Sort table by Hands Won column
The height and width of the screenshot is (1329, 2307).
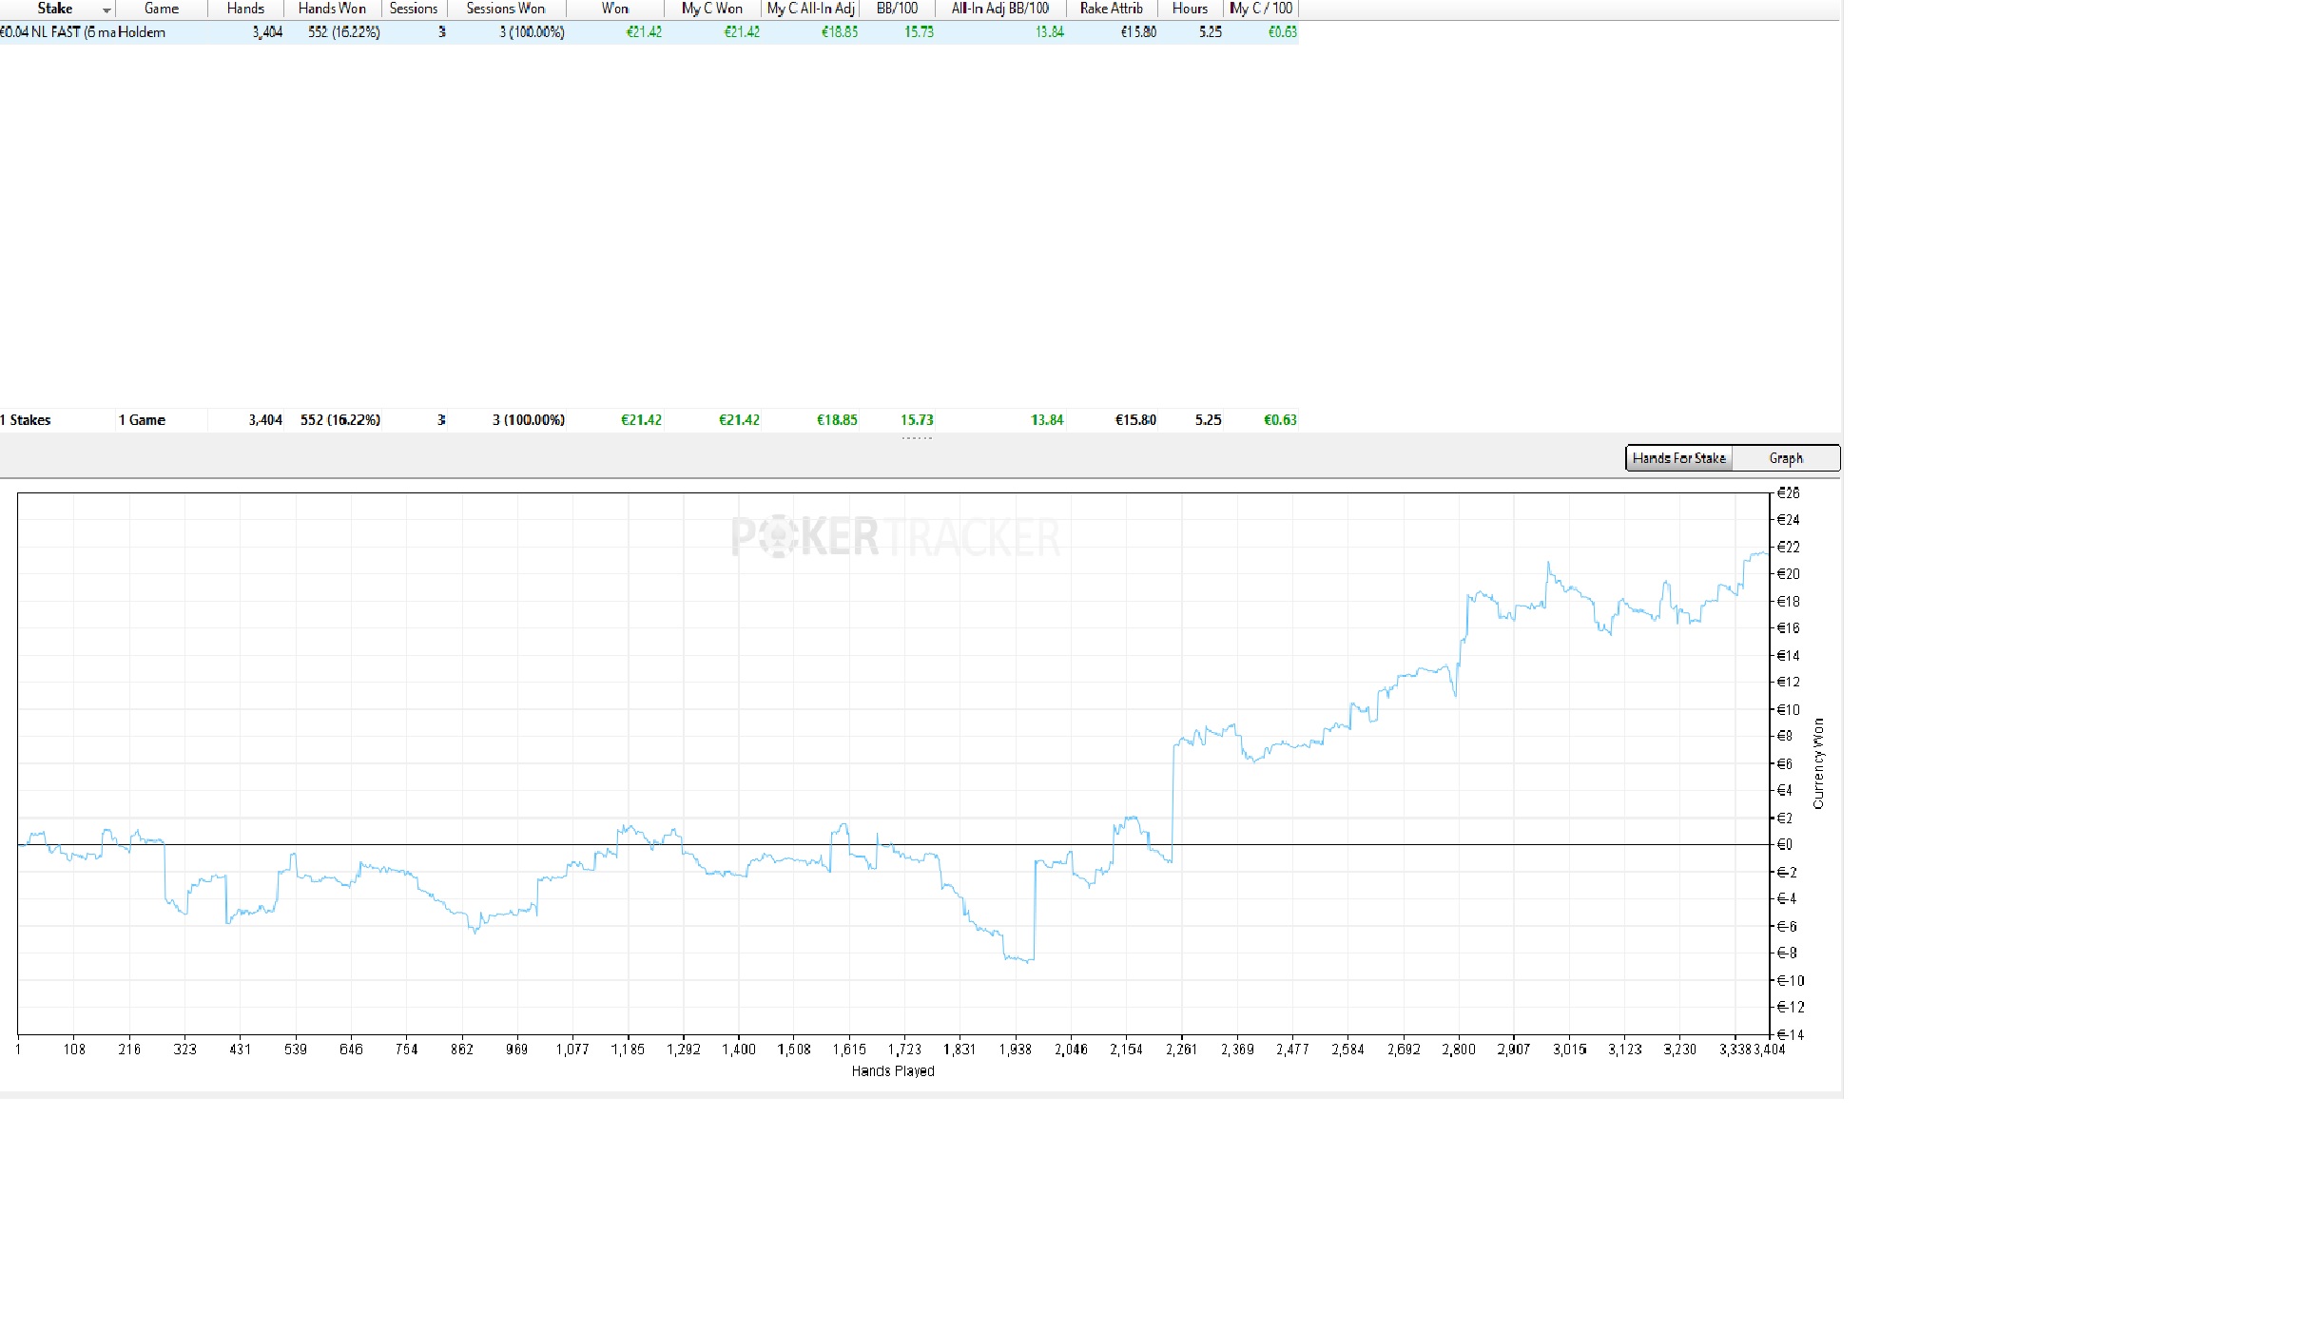click(332, 9)
